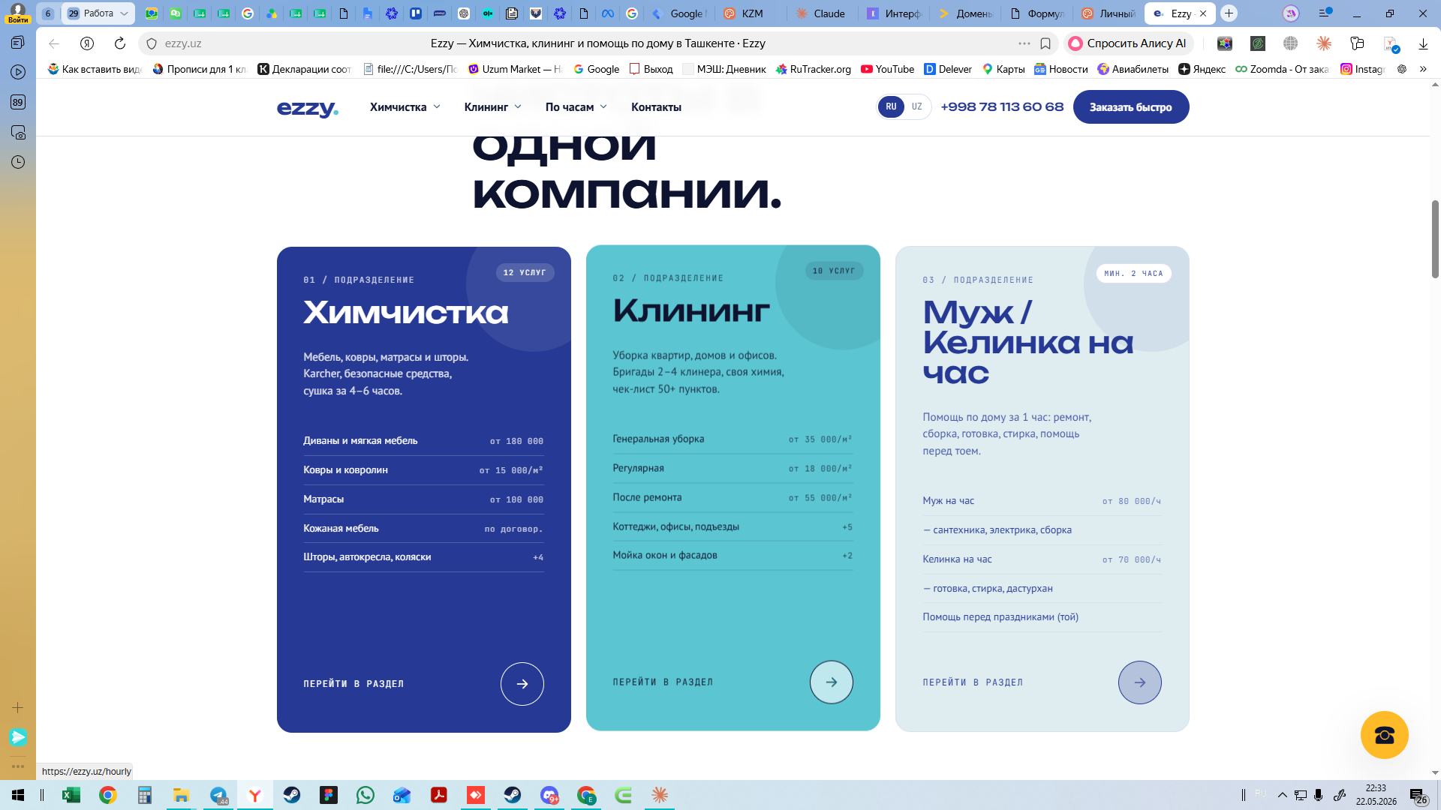Click phone number +998 78 113 60 68
1441x810 pixels.
[x=1002, y=107]
